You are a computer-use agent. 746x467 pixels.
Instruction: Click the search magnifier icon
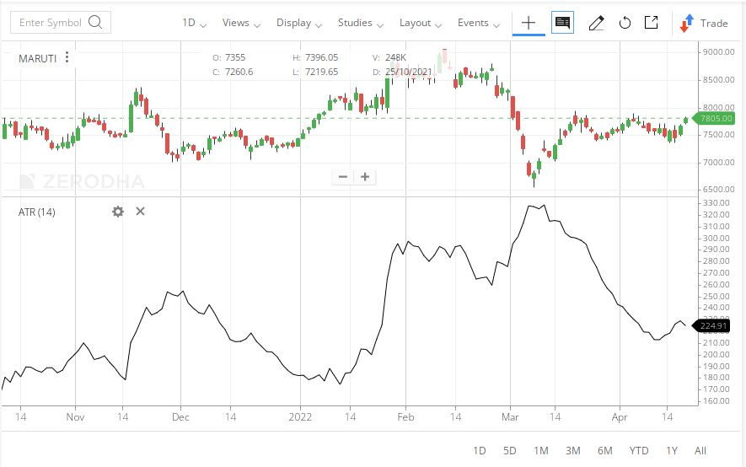click(x=95, y=23)
